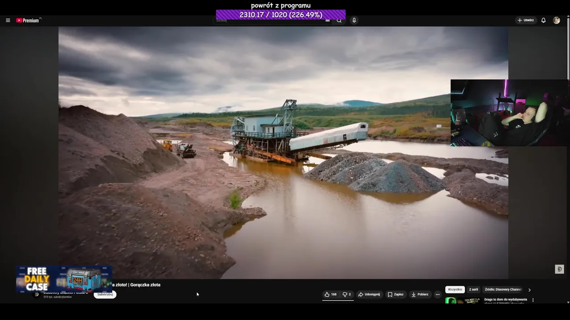Click the 519 tys. subskrybentów text
Viewport: 570px width, 320px height.
pos(57,297)
